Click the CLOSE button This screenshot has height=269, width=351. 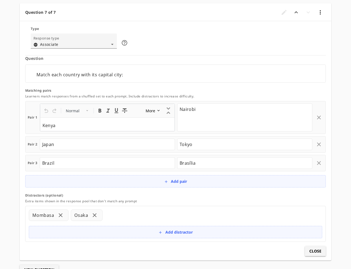315,251
